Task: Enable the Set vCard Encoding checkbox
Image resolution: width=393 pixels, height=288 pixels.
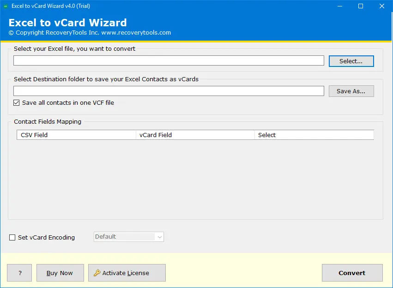Action: click(12, 238)
